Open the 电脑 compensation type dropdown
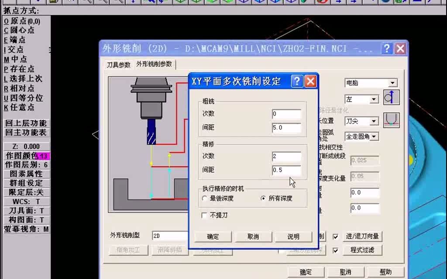Viewport: 447px width, 279px height. click(x=392, y=83)
